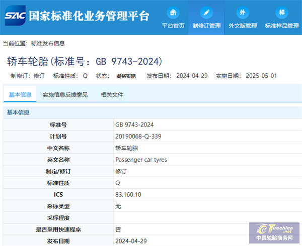Click the 标准性质 value Q in table

[x=118, y=183]
